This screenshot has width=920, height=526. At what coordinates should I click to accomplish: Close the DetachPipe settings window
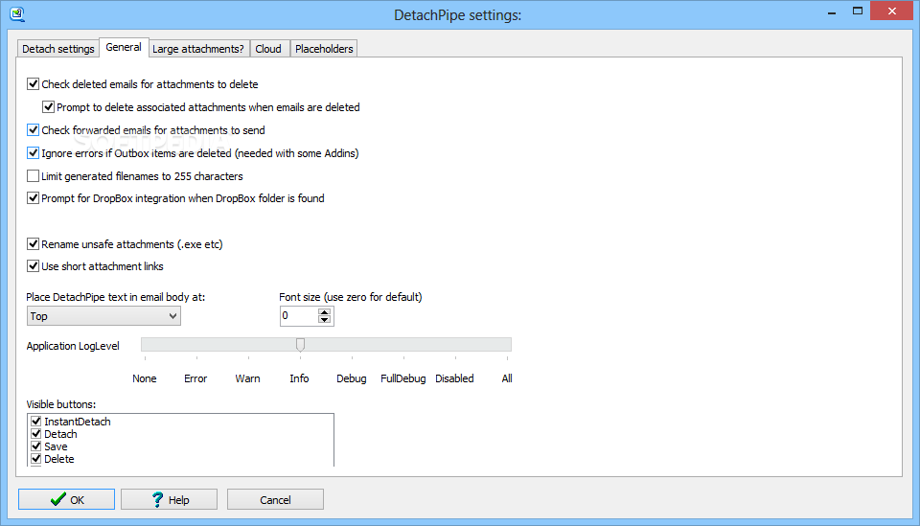click(892, 11)
